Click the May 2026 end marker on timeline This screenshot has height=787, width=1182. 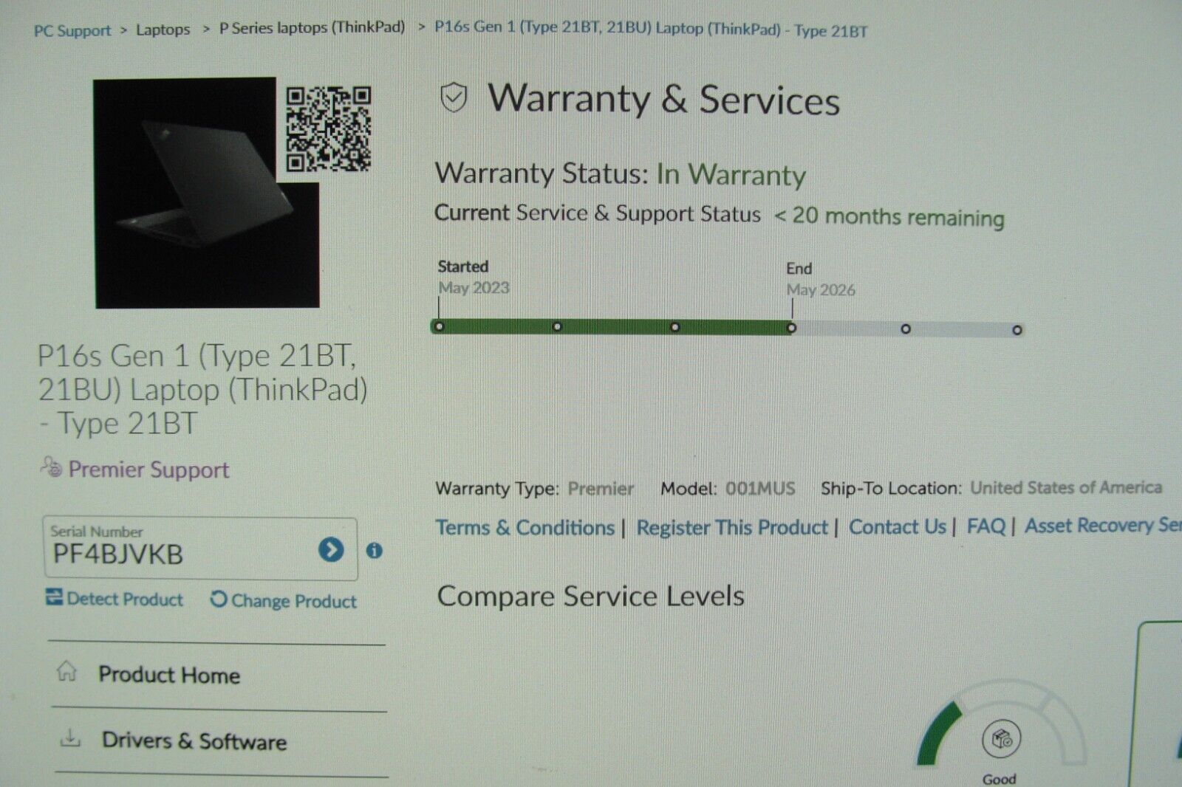[791, 328]
